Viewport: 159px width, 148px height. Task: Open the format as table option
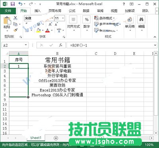(107, 24)
